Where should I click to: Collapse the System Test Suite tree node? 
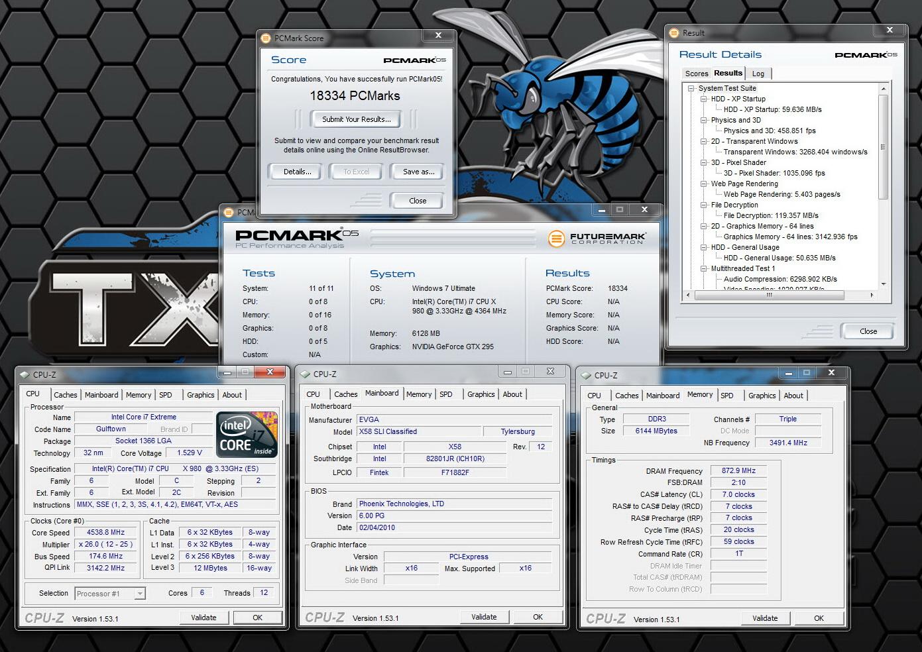(691, 88)
